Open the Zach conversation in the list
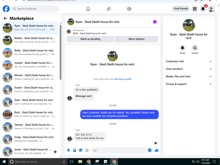This screenshot has width=220, height=165. (29, 102)
